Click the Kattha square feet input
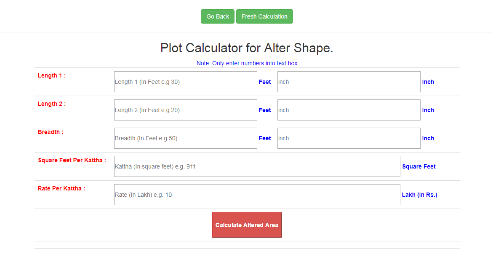The image size is (493, 265). point(257,166)
